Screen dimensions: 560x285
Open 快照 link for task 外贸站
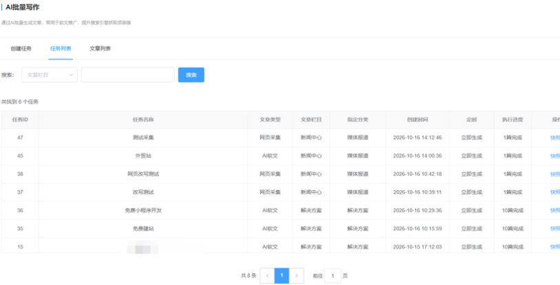pos(555,156)
